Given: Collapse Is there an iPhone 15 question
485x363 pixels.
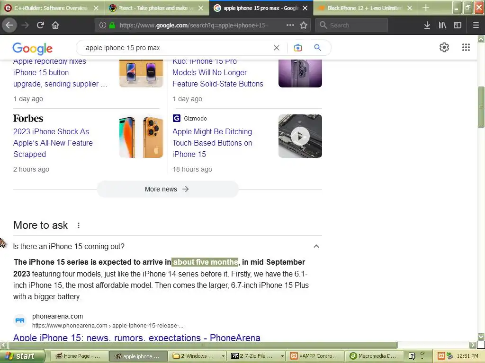Looking at the screenshot, I should tap(316, 246).
